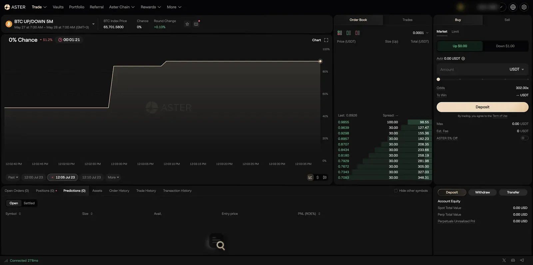Open the More rounds dropdown below chart
Screen dimensions: 533x265
(x=114, y=177)
